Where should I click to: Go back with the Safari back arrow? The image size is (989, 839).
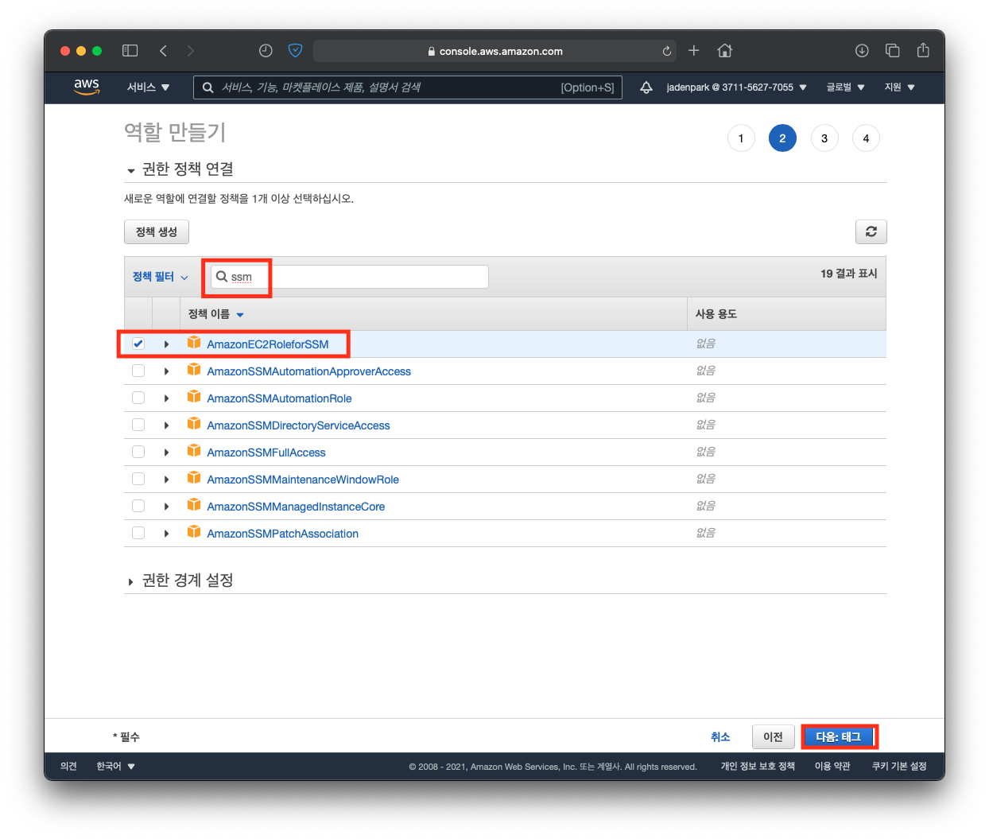click(163, 51)
